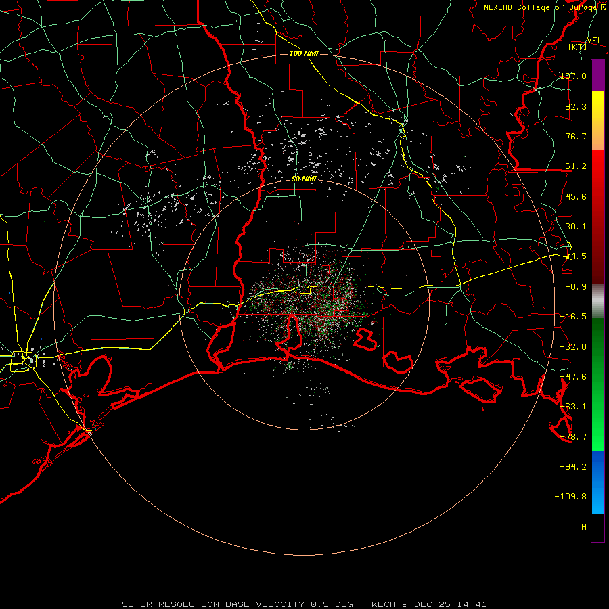The width and height of the screenshot is (609, 609).
Task: Click the VEL legend title
Action: coord(594,41)
